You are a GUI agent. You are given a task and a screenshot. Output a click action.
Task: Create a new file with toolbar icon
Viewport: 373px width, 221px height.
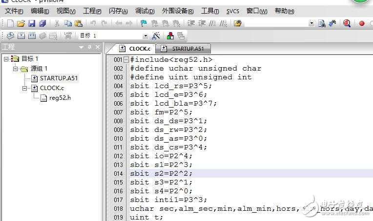(10, 23)
